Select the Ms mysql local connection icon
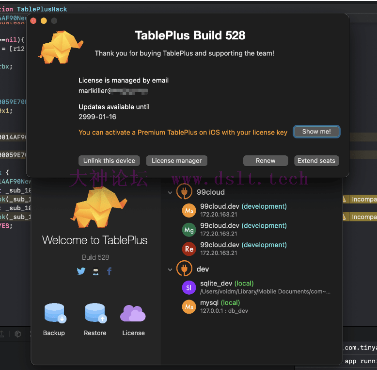 [x=189, y=307]
